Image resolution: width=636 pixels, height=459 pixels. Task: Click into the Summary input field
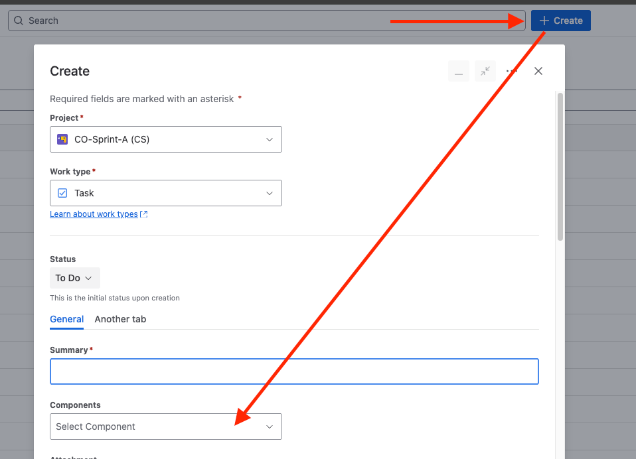[x=295, y=371]
